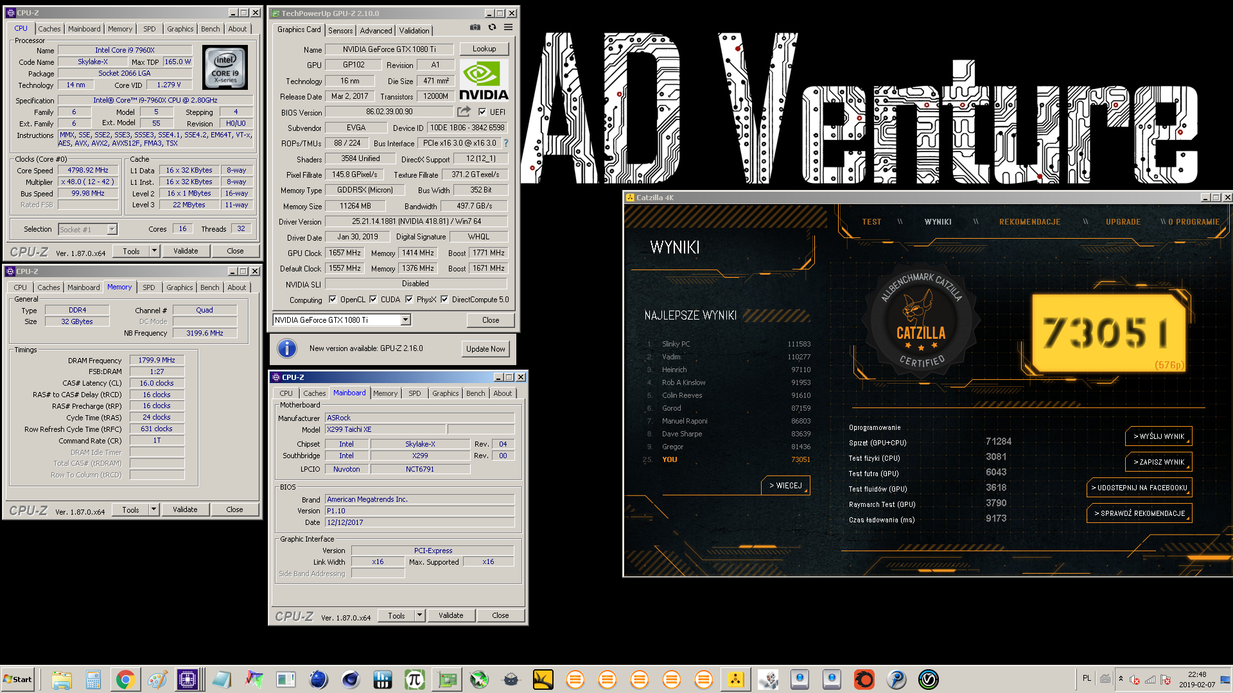Click the Bus Interface question mark icon
1233x693 pixels.
pyautogui.click(x=505, y=143)
